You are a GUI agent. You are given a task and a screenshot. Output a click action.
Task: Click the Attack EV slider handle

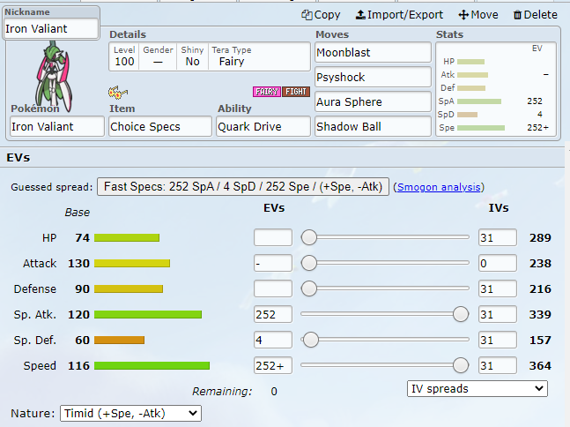point(309,263)
